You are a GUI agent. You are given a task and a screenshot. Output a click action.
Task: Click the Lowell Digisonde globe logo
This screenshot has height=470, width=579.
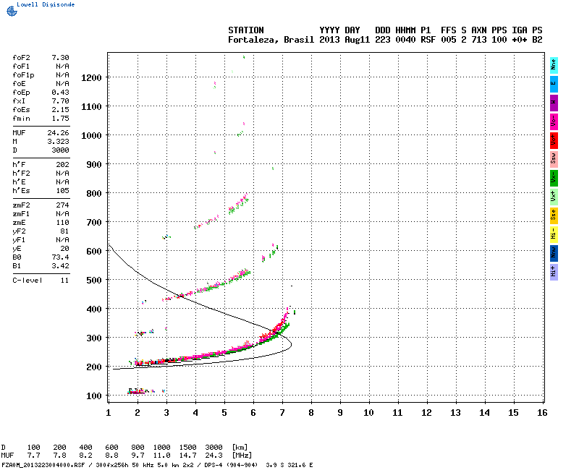point(12,11)
